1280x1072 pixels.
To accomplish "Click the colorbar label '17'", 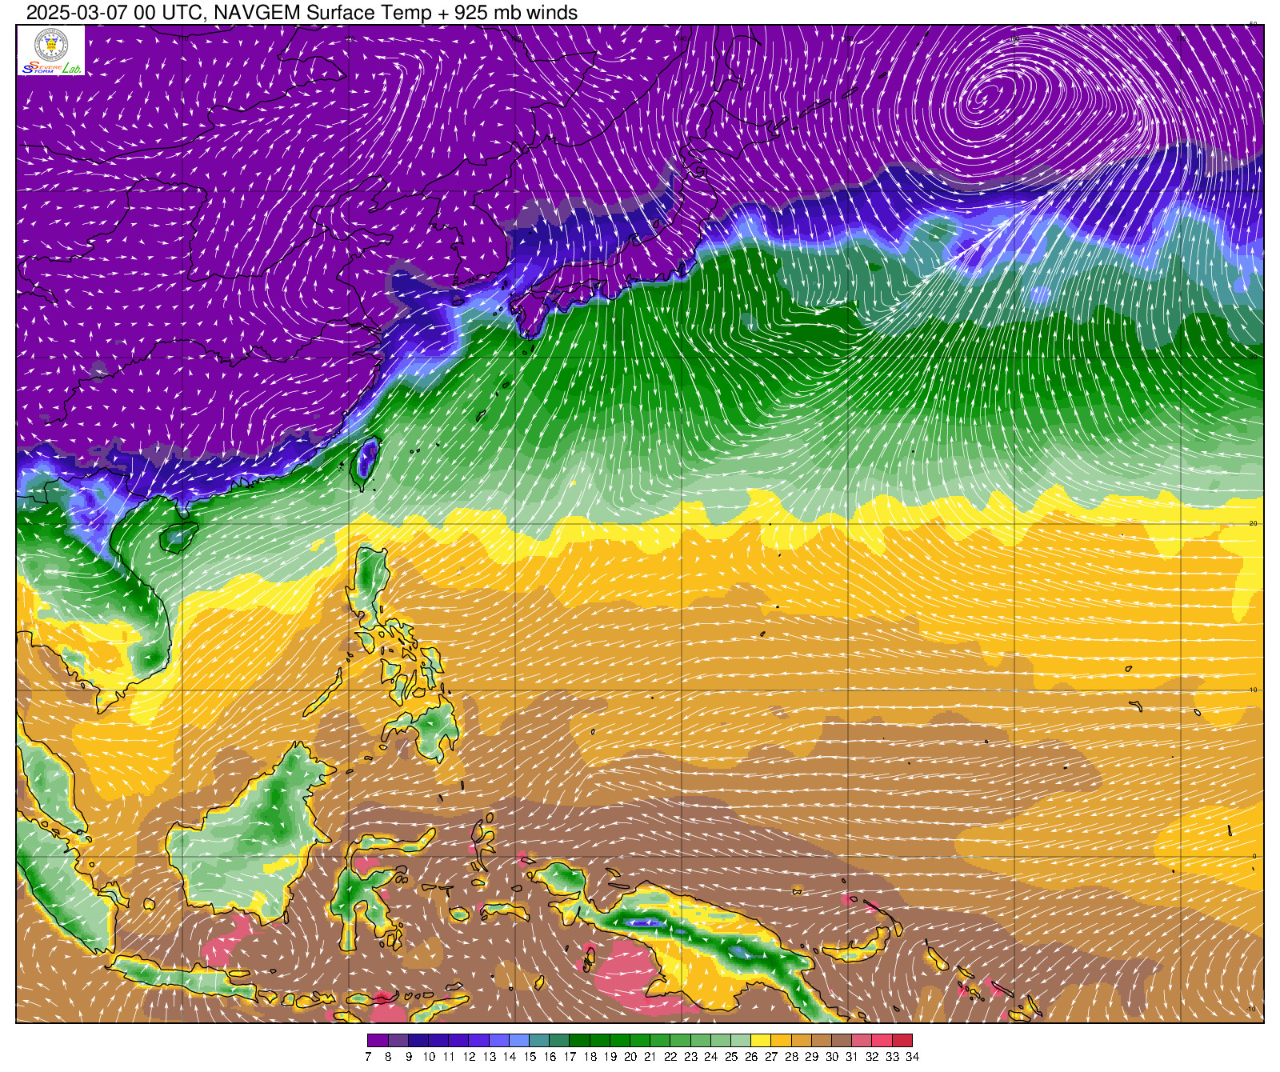I will click(x=570, y=1057).
